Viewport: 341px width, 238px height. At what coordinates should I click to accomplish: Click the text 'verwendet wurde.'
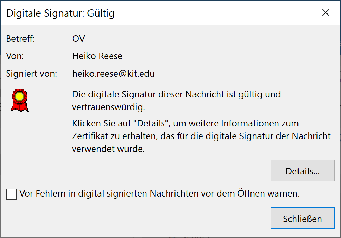pos(108,149)
